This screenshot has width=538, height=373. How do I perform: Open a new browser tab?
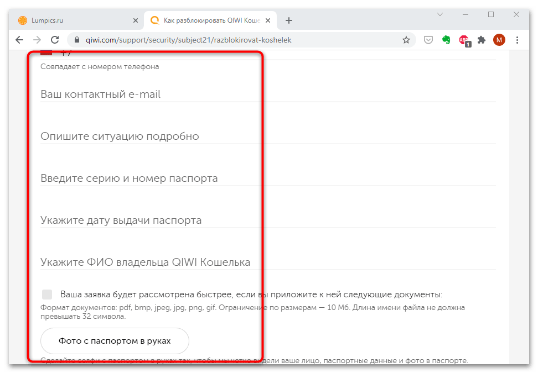[x=289, y=20]
